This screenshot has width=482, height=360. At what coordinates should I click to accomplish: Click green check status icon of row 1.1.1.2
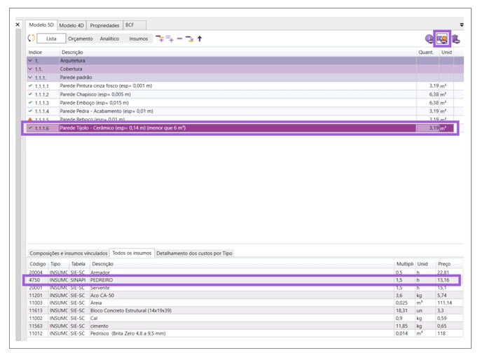click(x=30, y=94)
